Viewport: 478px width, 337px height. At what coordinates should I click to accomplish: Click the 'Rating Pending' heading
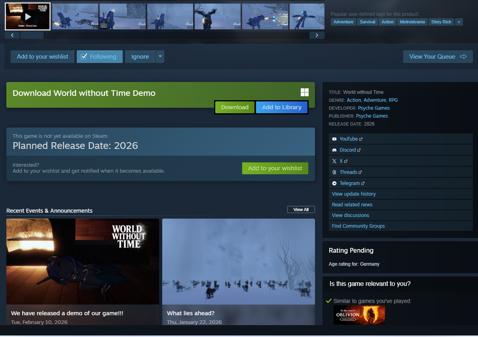coord(351,250)
